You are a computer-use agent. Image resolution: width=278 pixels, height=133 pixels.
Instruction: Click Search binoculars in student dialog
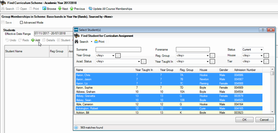77,42
